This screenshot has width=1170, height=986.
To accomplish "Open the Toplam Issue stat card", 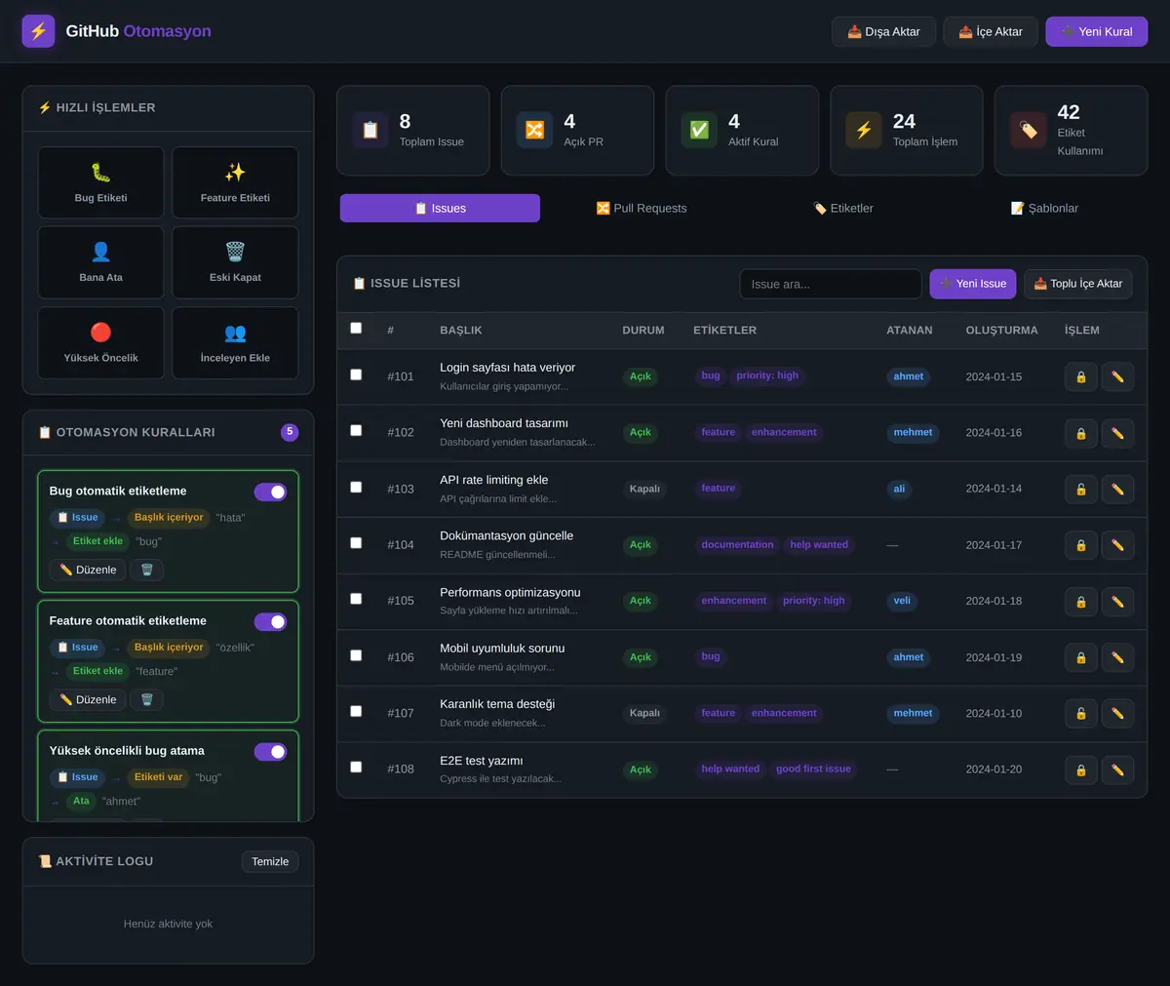I will [x=413, y=131].
